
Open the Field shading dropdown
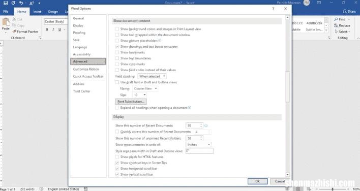click(152, 76)
